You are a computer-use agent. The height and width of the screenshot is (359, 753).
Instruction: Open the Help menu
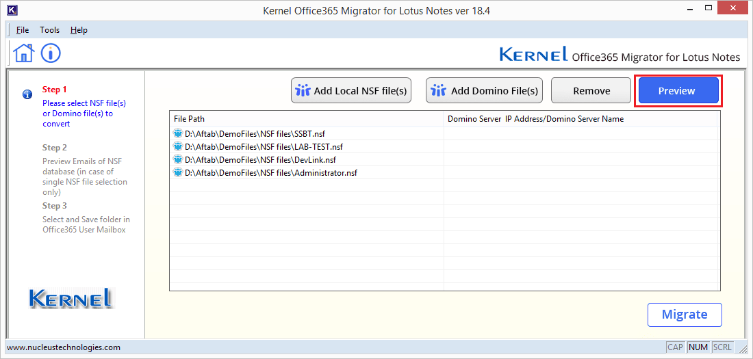click(x=79, y=30)
